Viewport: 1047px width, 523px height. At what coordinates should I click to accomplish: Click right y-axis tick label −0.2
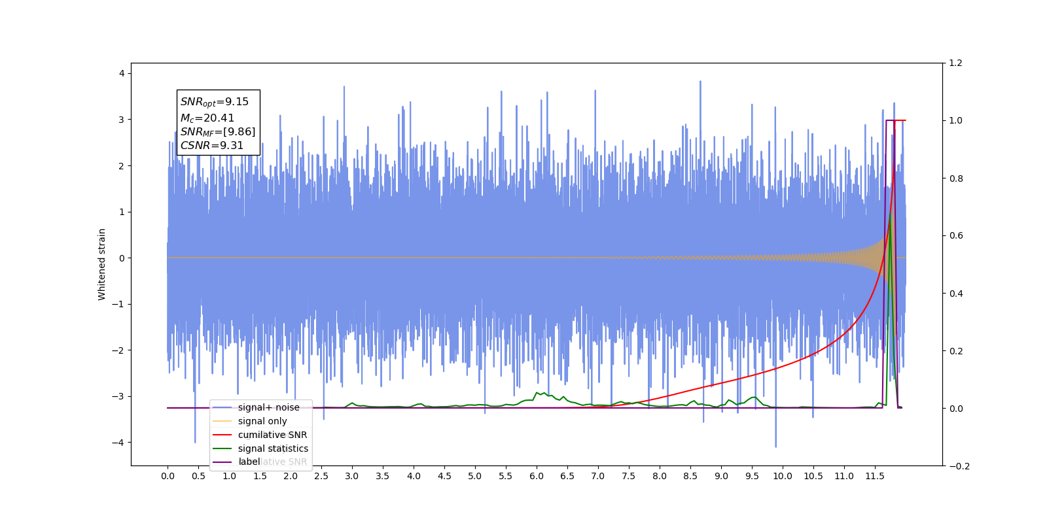tap(959, 466)
